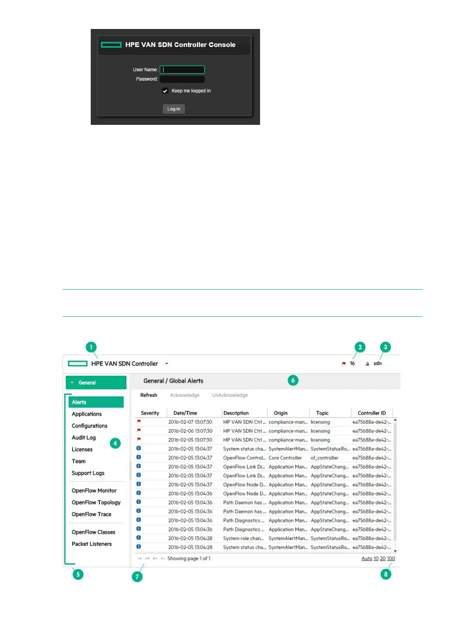Click info icon on the System role chan... row
The width and height of the screenshot is (465, 620).
[138, 538]
